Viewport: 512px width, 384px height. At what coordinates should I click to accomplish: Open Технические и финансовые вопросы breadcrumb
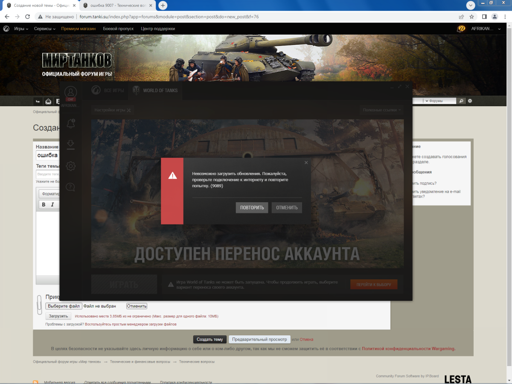[x=140, y=361]
